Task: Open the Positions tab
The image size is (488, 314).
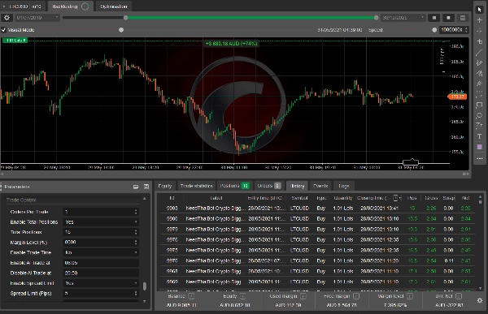Action: (235, 186)
